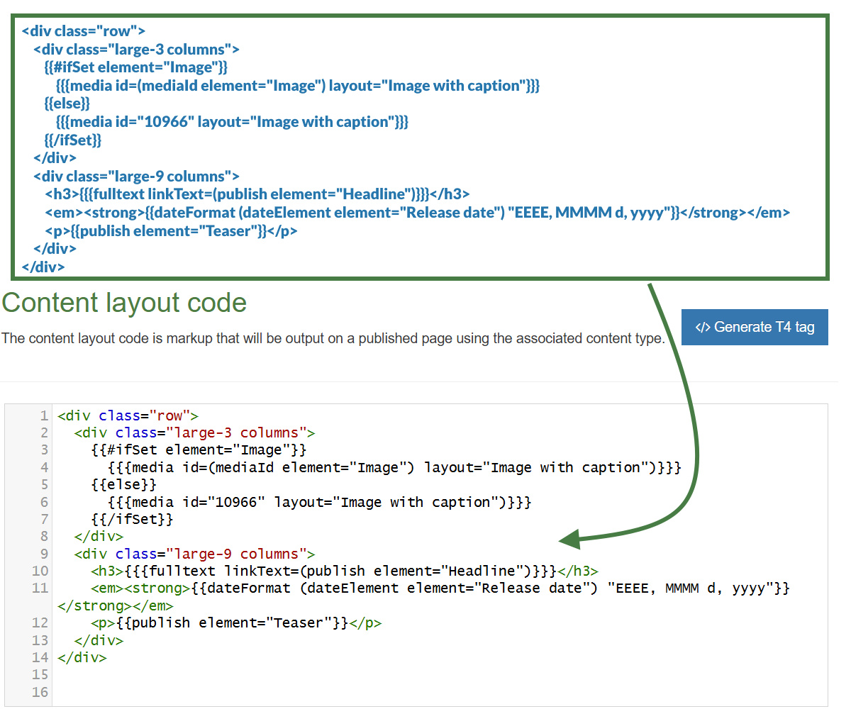Click the {{/ifSet}} line in editor
Screen dimensions: 851x709
coord(132,519)
